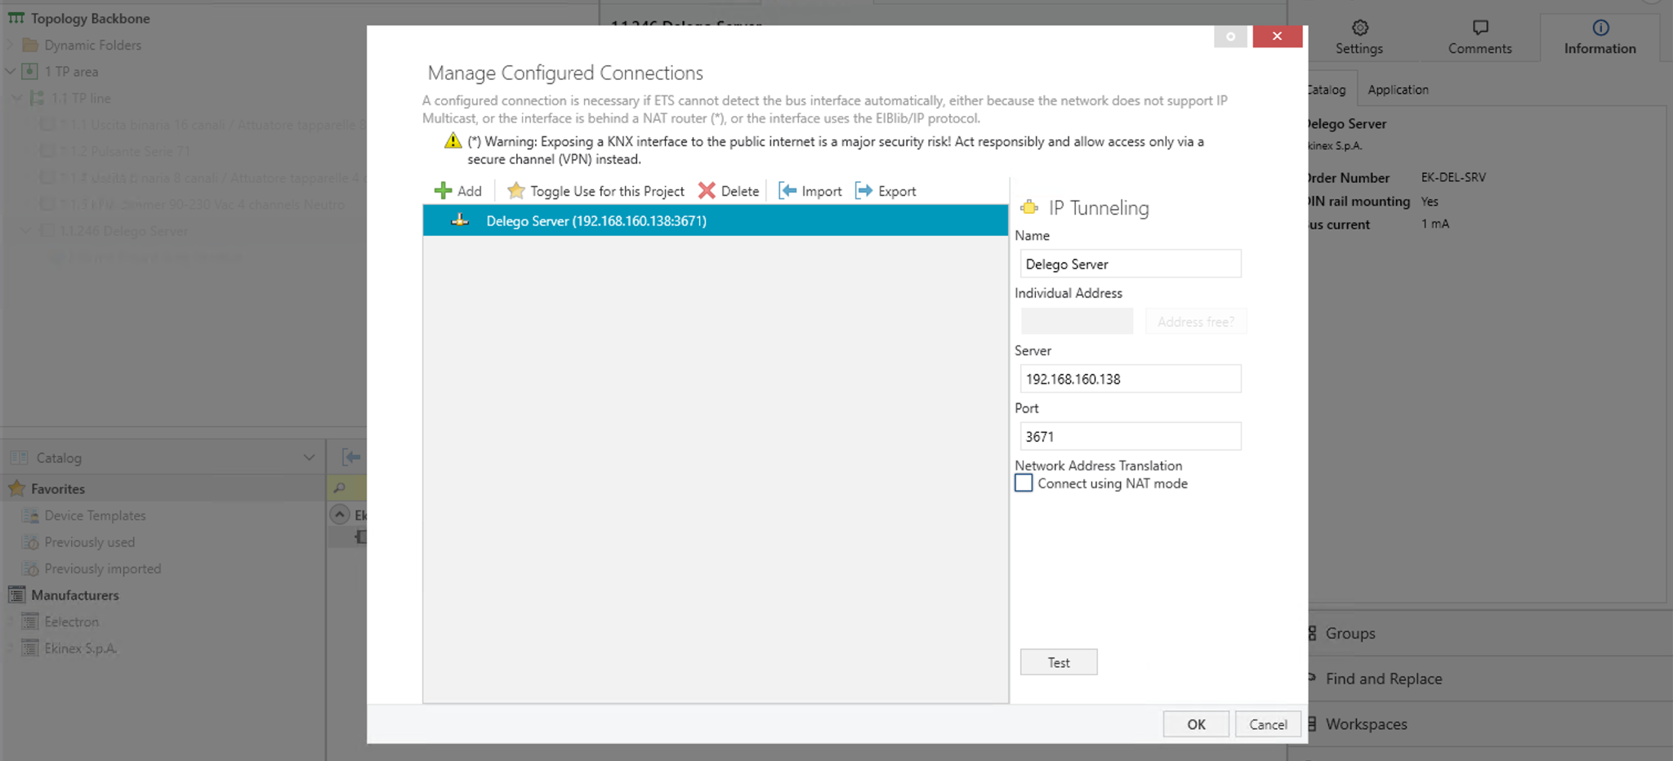Image resolution: width=1673 pixels, height=761 pixels.
Task: Confirm dialog with OK button
Action: tap(1196, 724)
